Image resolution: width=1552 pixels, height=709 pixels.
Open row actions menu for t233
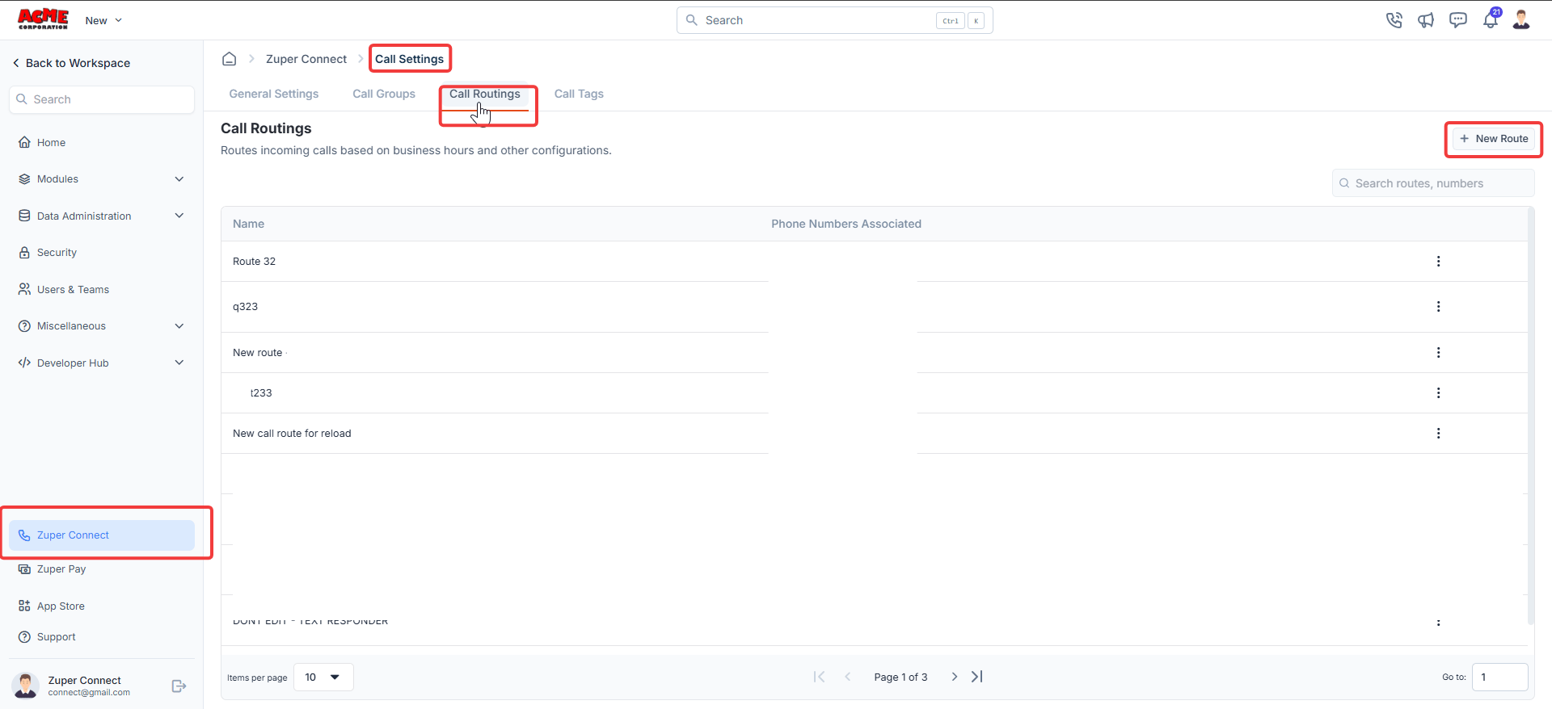tap(1438, 393)
